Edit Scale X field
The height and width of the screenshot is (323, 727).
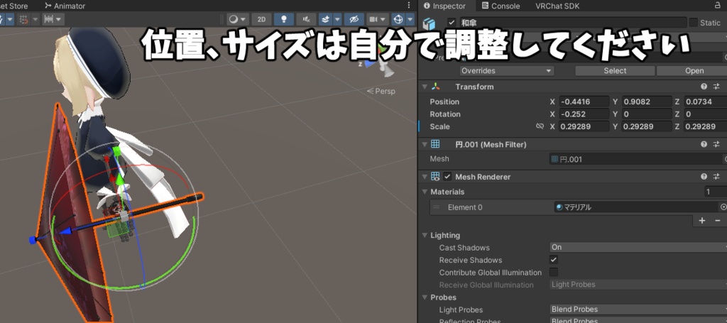[584, 126]
